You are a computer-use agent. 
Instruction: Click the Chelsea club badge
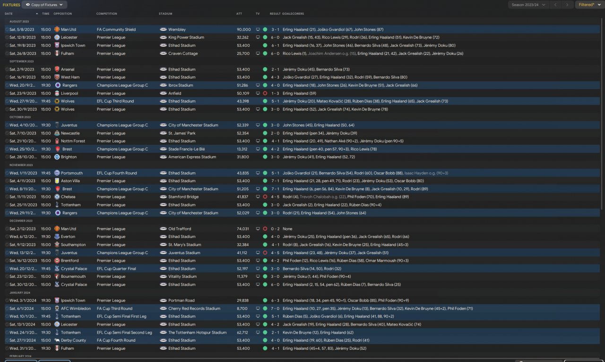[57, 197]
